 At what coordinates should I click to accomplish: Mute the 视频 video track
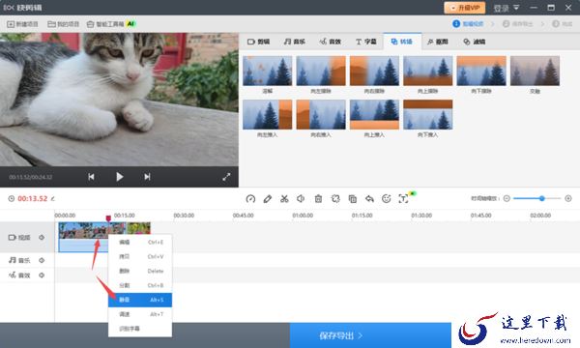(x=42, y=238)
